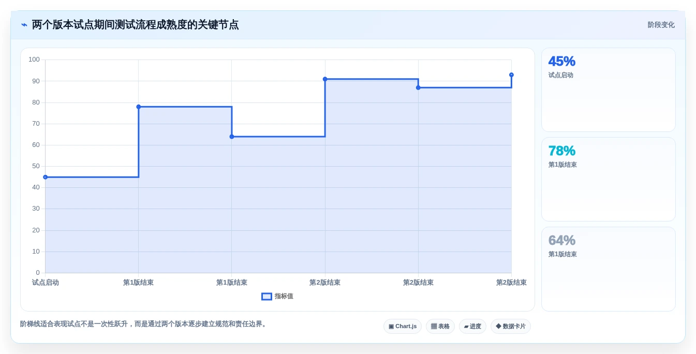Click the lightning icon beside the title
The image size is (696, 354).
point(24,25)
